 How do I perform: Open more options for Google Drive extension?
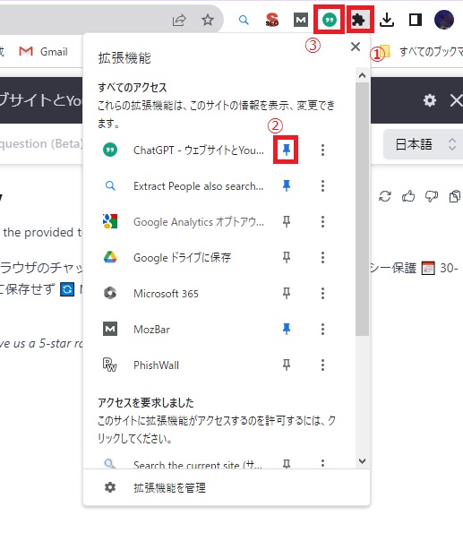[322, 257]
